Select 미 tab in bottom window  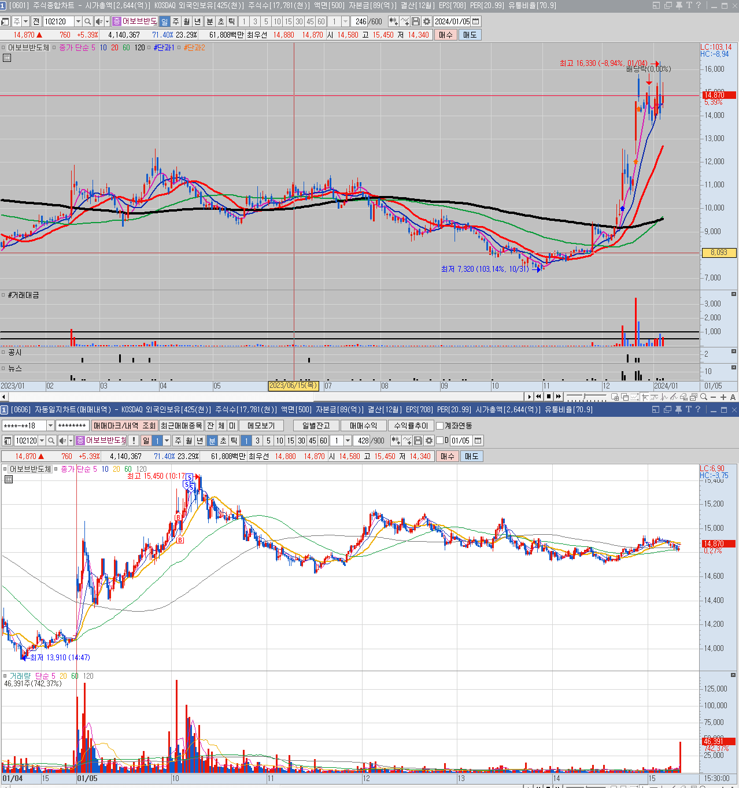click(232, 426)
